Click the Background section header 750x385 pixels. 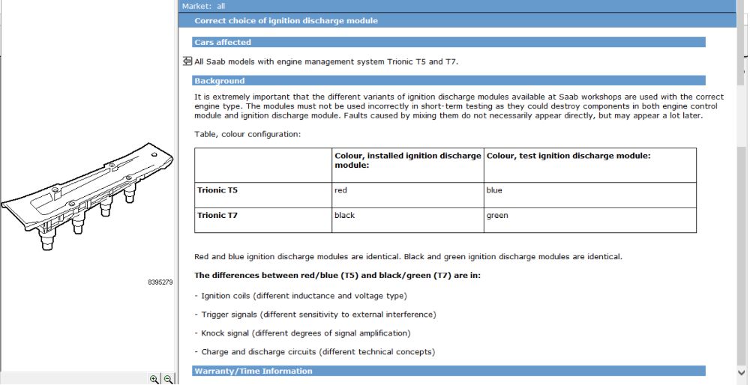click(x=448, y=81)
